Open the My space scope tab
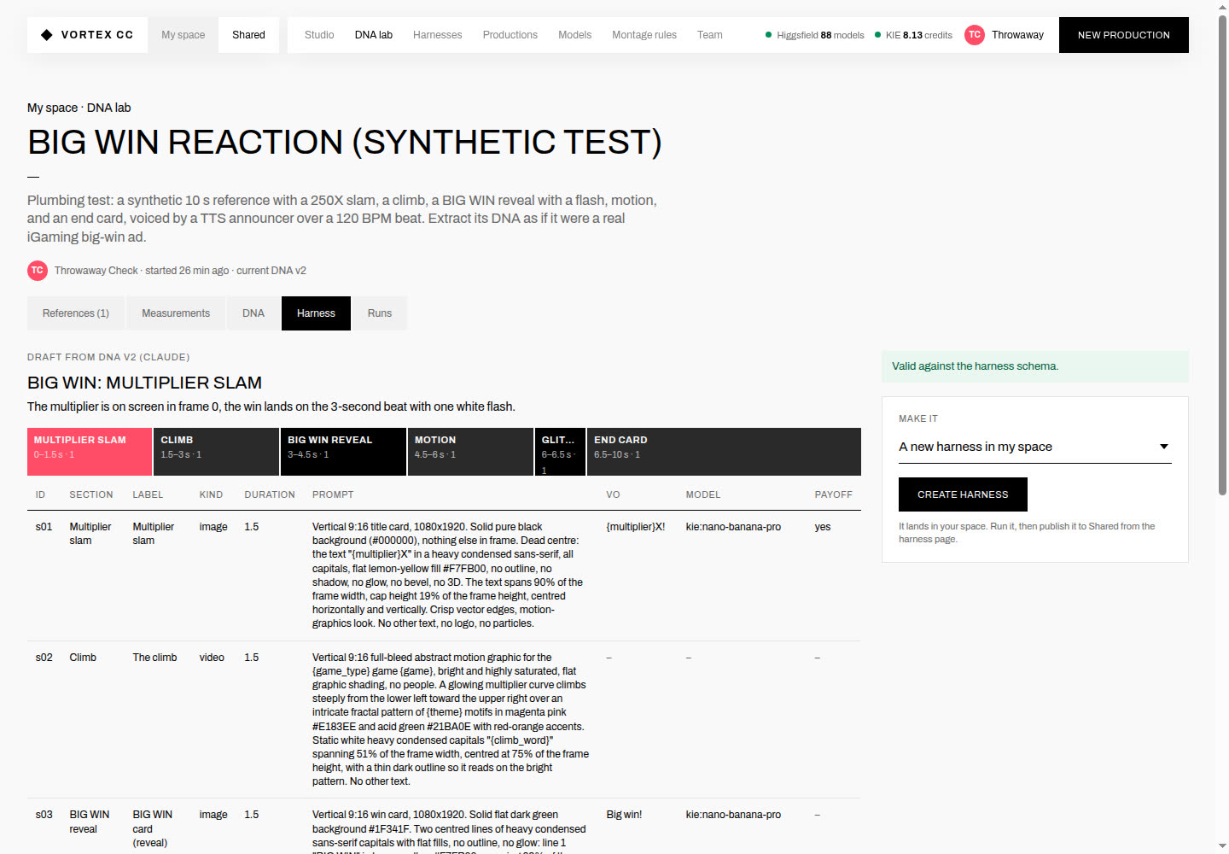 (x=183, y=35)
